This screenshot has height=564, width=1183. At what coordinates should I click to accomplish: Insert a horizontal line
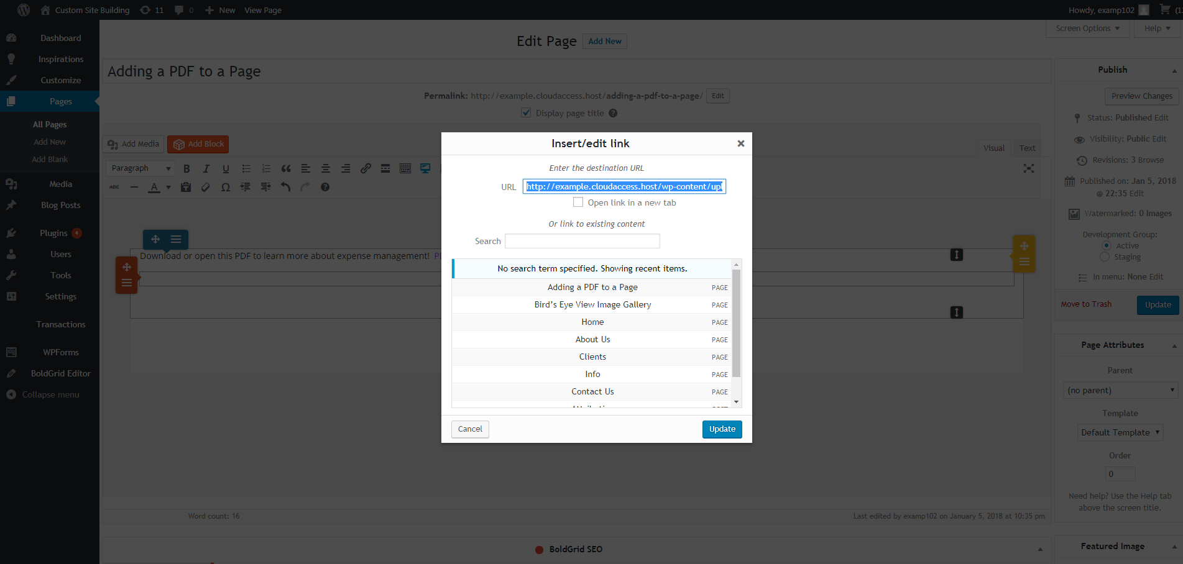[134, 187]
